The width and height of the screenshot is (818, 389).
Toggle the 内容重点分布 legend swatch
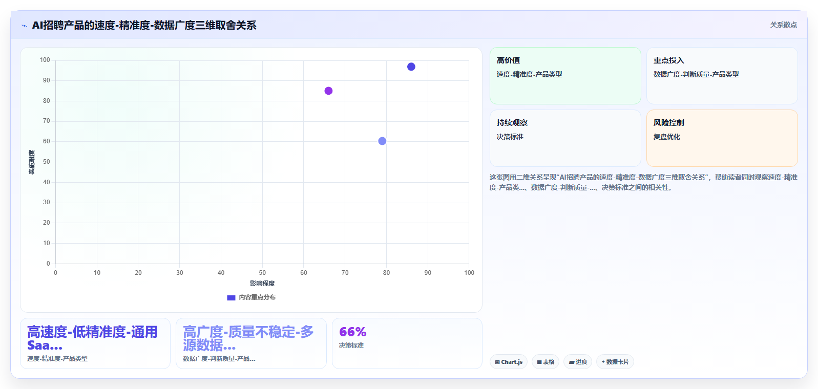click(231, 297)
